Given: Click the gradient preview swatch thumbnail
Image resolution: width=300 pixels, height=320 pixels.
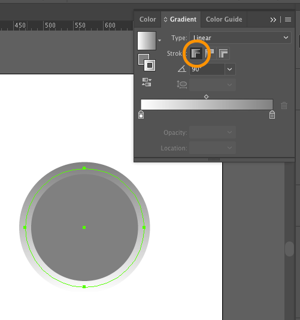Looking at the screenshot, I should click(x=147, y=41).
